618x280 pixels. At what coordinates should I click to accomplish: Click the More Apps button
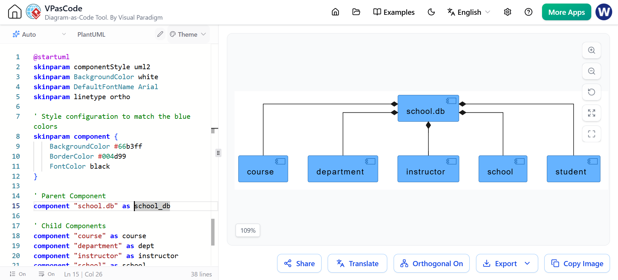pyautogui.click(x=566, y=12)
